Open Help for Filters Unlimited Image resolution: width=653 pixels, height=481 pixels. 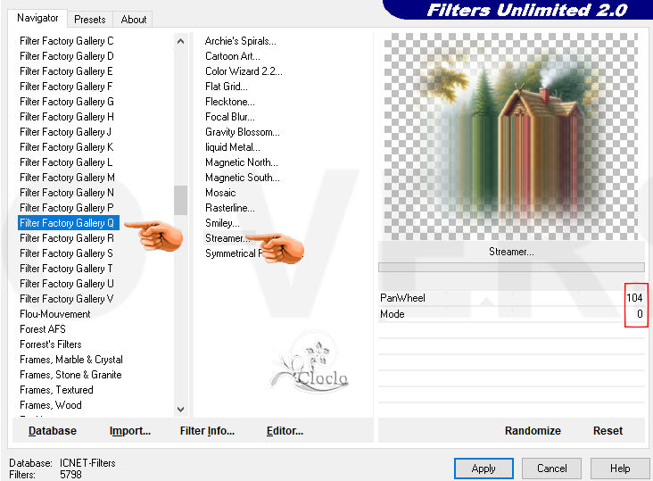coord(620,468)
